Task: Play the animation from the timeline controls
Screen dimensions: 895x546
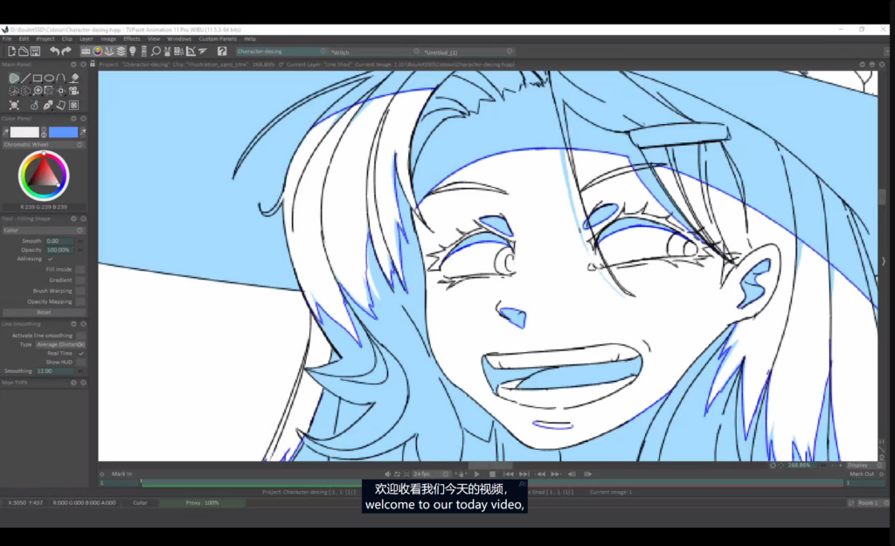Action: [x=476, y=474]
